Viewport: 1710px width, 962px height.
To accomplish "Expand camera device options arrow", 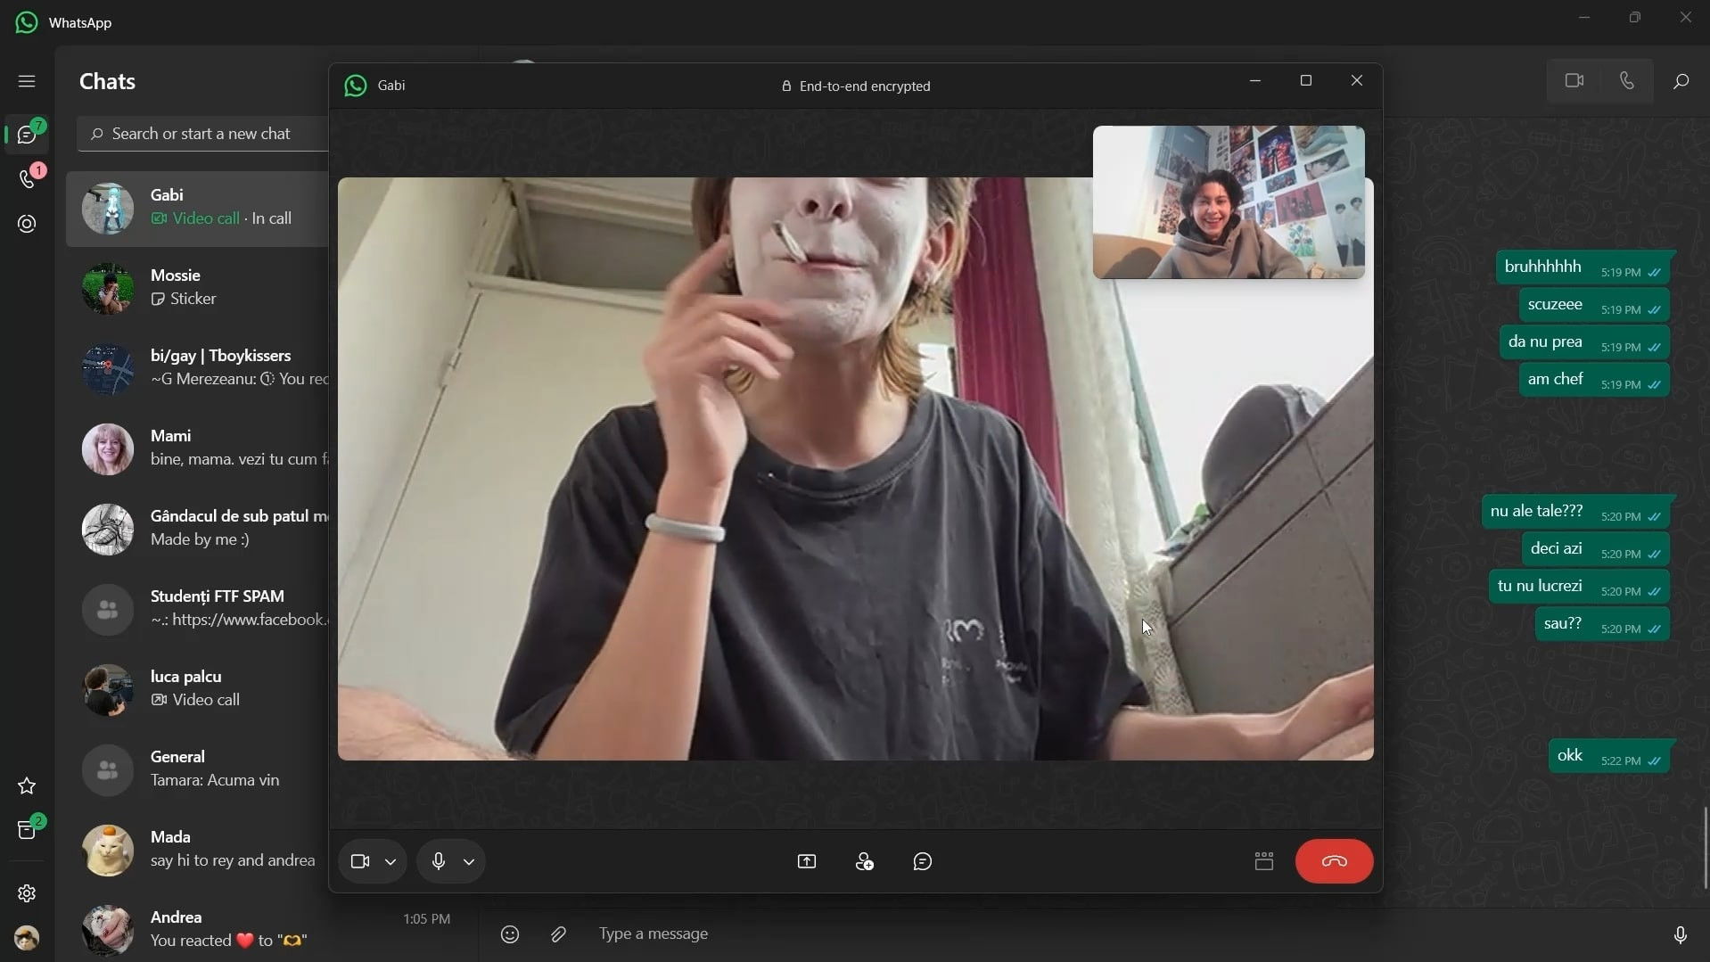I will tap(391, 862).
